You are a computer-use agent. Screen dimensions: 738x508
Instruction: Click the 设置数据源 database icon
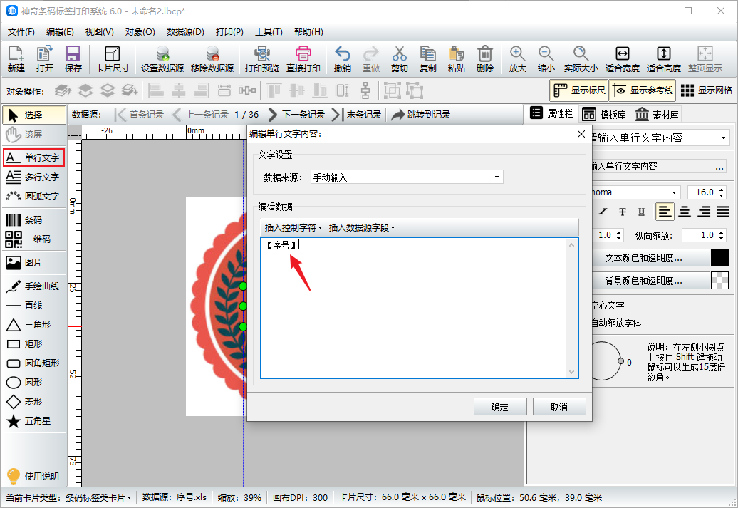(162, 54)
